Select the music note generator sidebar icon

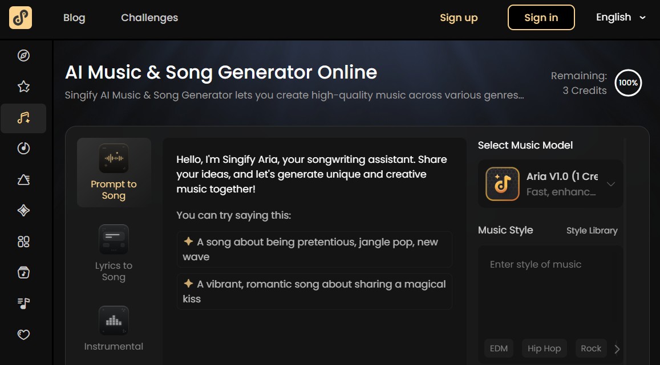(23, 118)
